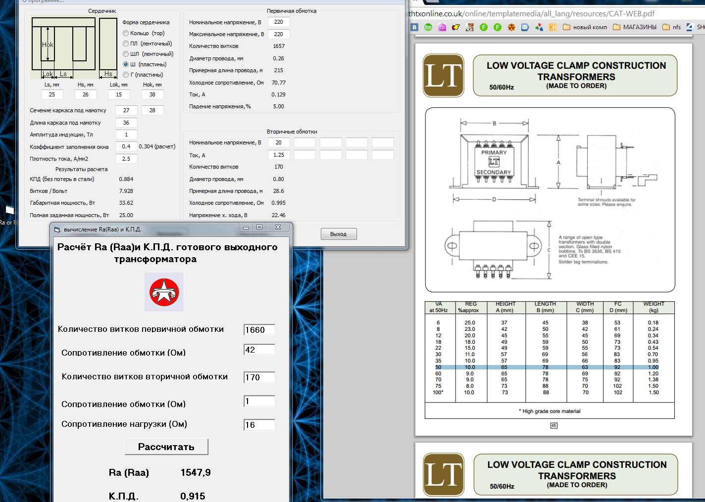Image resolution: width=705 pixels, height=502 pixels.
Task: Click the browser address bar URL
Action: point(532,13)
